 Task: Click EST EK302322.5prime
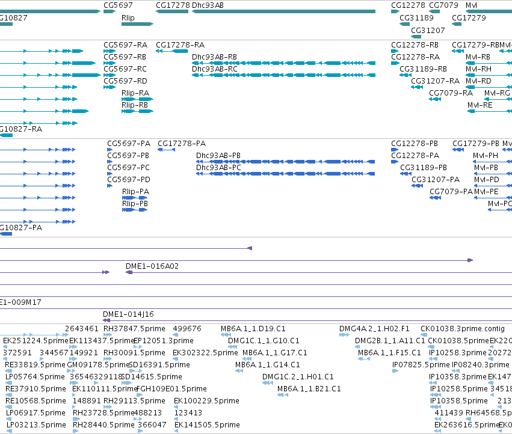[175, 359]
